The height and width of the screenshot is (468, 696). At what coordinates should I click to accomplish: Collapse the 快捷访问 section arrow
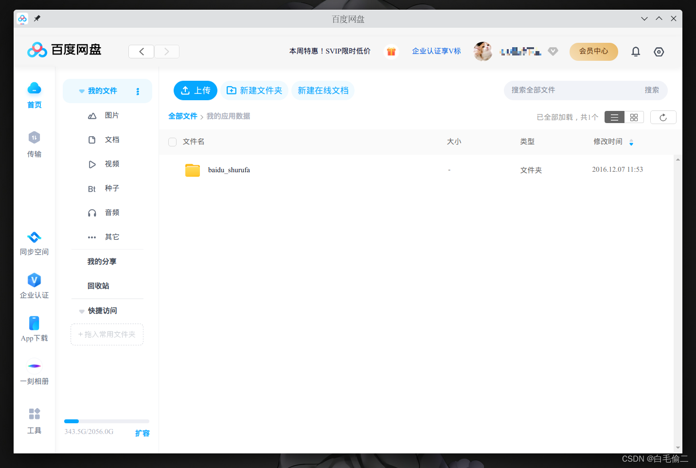click(82, 311)
